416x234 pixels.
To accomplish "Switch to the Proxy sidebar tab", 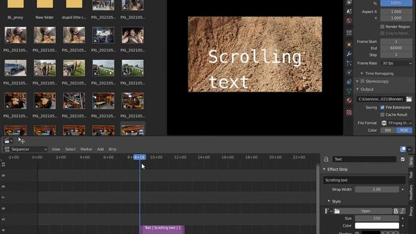I will click(x=411, y=211).
